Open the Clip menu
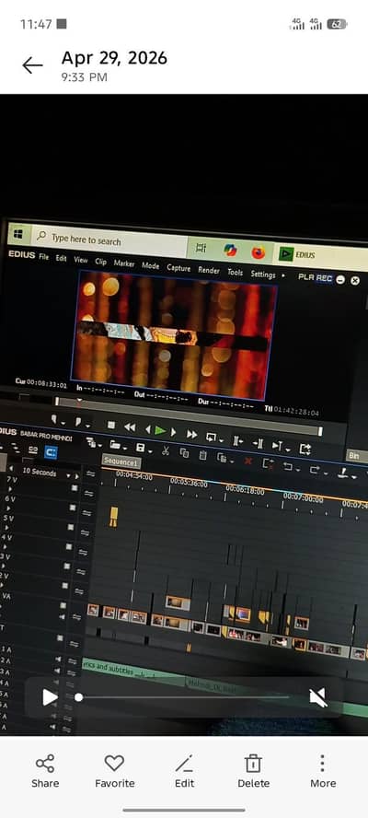Image resolution: width=368 pixels, height=818 pixels. (100, 262)
